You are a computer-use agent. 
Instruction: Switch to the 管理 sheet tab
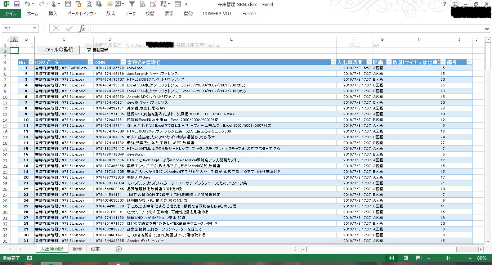[77, 249]
